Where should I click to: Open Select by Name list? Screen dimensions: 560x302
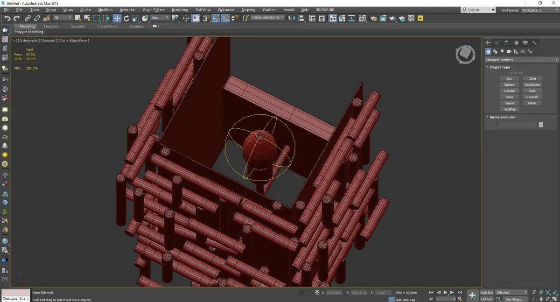[87, 18]
